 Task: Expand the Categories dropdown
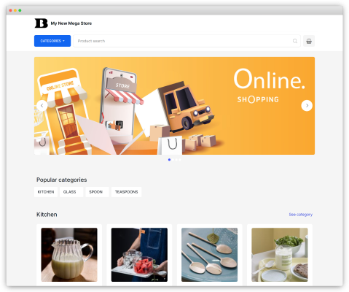click(x=52, y=41)
